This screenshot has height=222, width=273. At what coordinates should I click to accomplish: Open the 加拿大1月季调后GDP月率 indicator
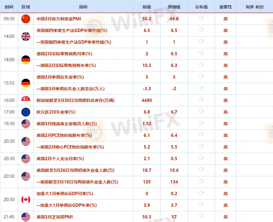65,194
